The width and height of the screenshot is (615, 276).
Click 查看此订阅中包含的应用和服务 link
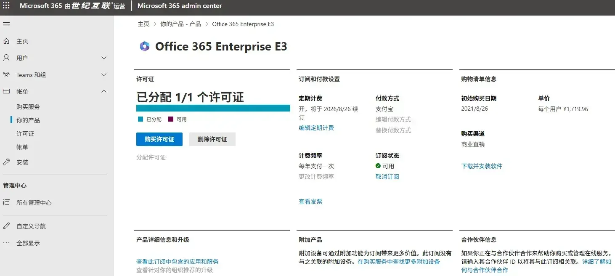[178, 262]
